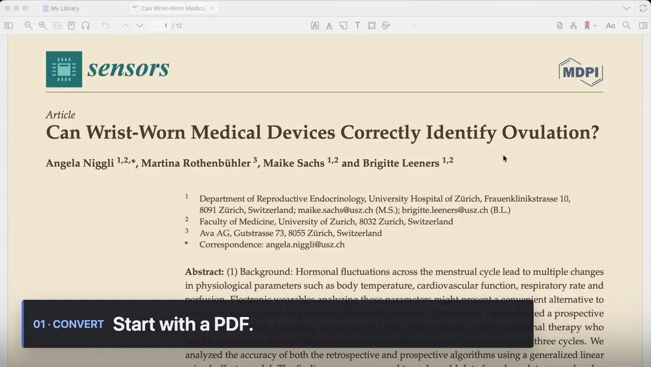Select the Highlight Text tool
This screenshot has width=651, height=367.
tap(315, 26)
